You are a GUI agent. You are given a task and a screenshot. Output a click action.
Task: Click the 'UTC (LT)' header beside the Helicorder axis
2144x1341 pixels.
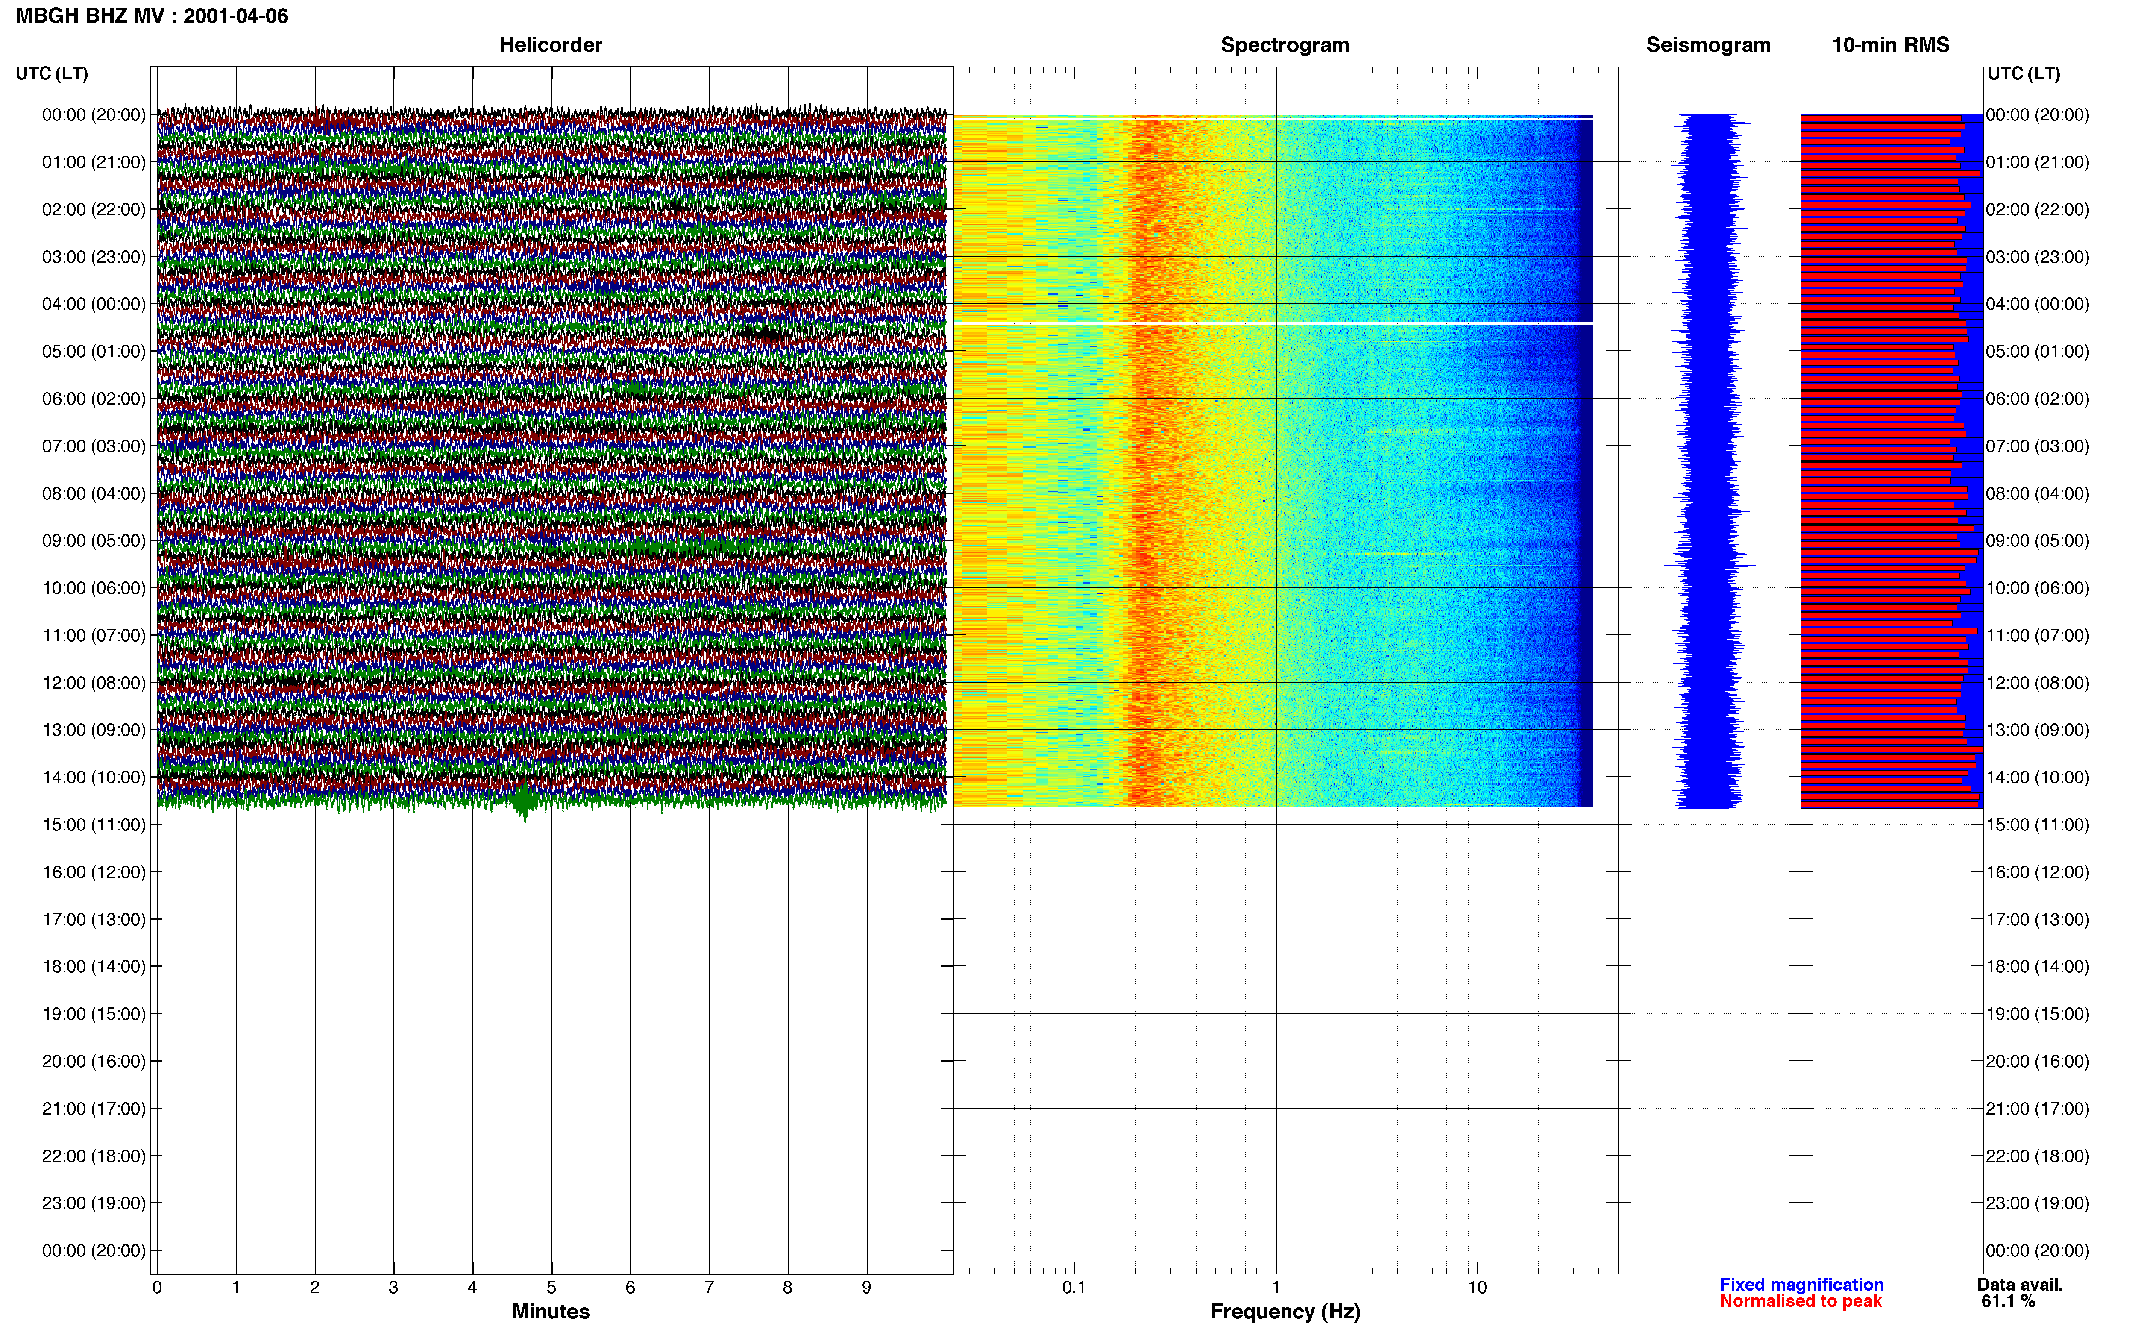(51, 73)
